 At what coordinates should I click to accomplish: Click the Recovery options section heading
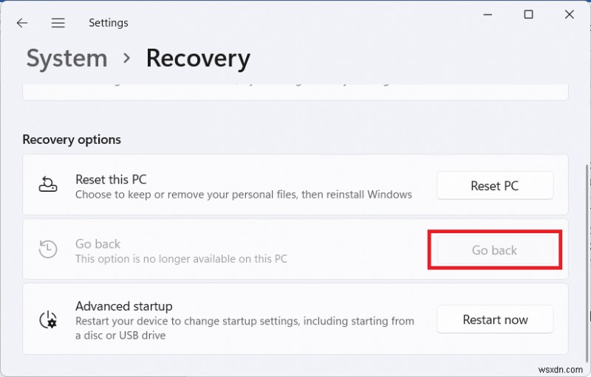[72, 139]
